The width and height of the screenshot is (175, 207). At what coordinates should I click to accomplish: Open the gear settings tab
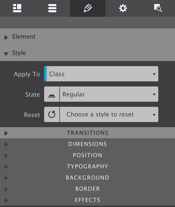click(x=123, y=8)
